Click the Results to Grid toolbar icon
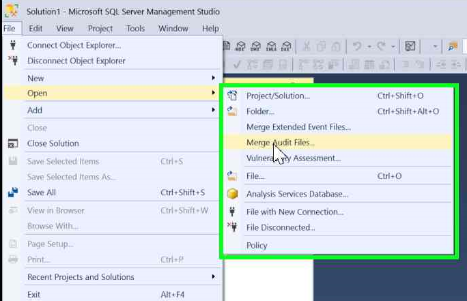The width and height of the screenshot is (467, 301). (x=369, y=64)
